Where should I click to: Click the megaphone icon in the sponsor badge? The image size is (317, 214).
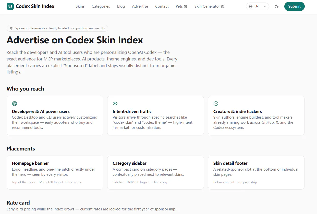click(12, 28)
